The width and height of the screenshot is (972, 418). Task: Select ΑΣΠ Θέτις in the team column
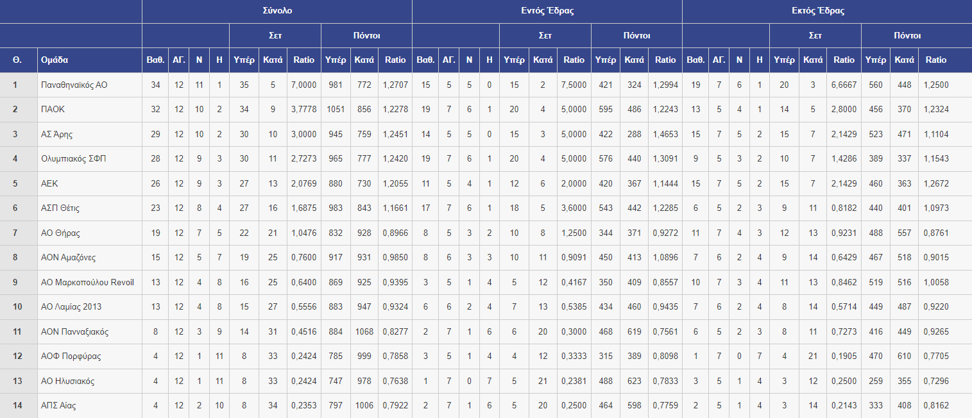tap(60, 208)
